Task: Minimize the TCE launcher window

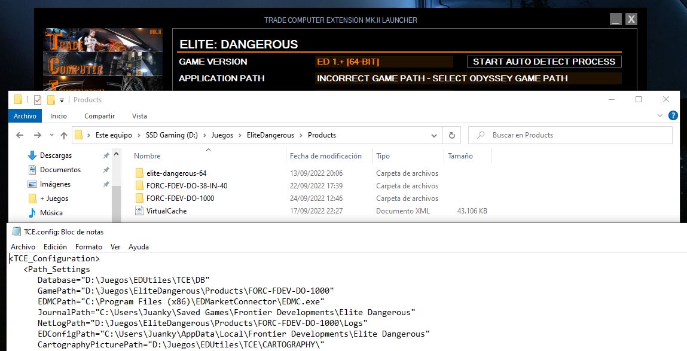Action: pos(616,19)
